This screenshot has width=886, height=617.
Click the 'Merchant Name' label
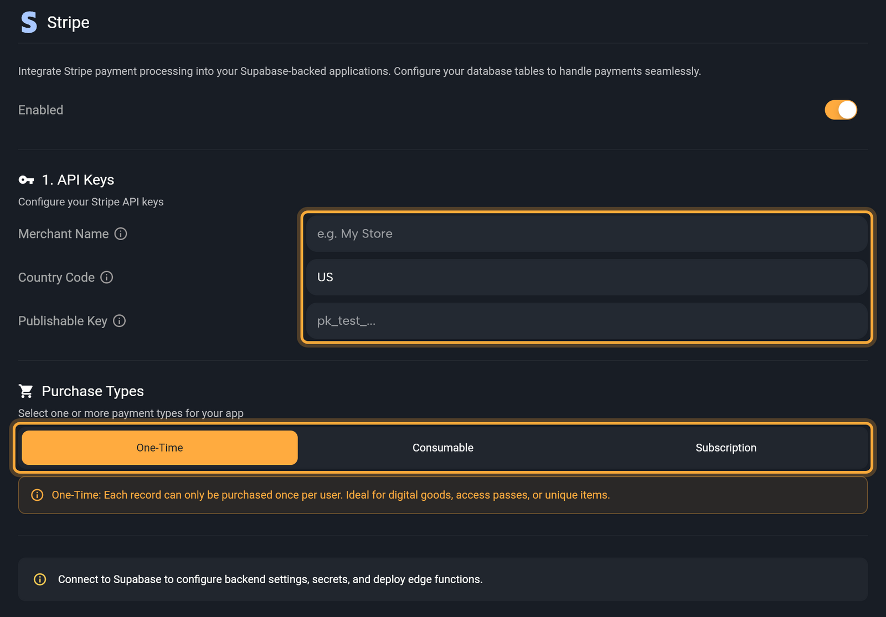tap(64, 234)
